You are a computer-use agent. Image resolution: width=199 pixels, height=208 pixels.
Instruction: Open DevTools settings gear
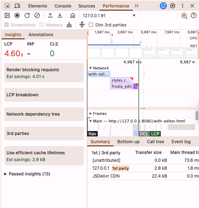tap(173, 6)
